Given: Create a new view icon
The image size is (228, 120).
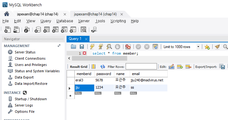Looking at the screenshot, I should (55, 30).
